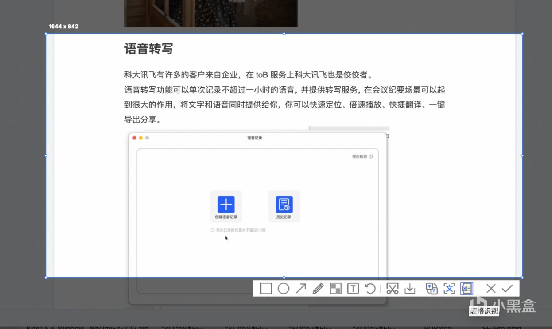This screenshot has height=329, width=552.
Task: Click the selection handle at top center
Action: (284, 34)
